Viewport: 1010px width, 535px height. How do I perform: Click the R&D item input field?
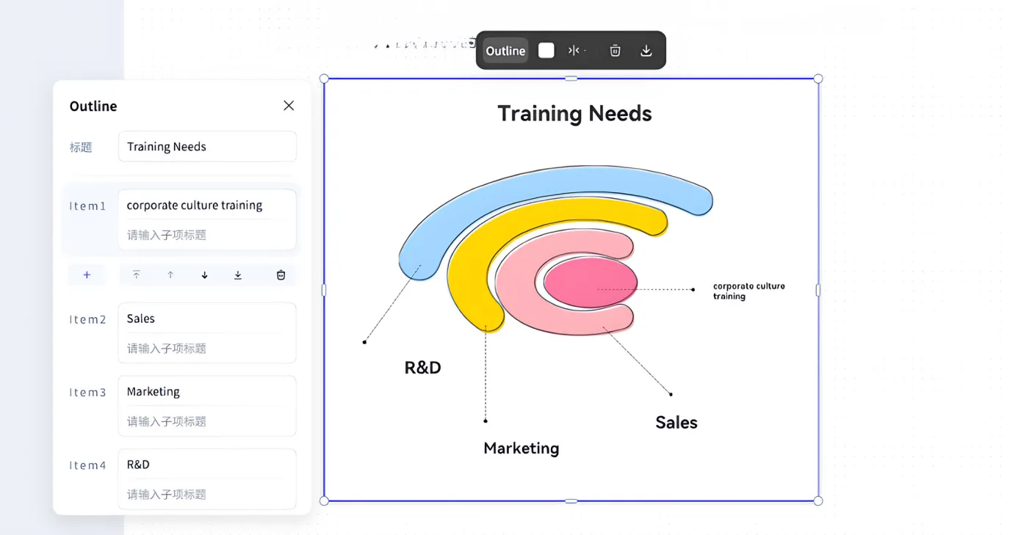point(207,465)
